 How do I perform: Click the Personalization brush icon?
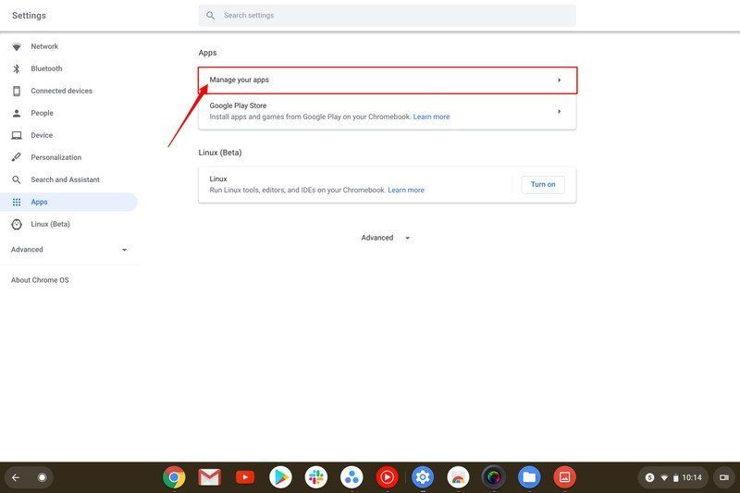(17, 157)
